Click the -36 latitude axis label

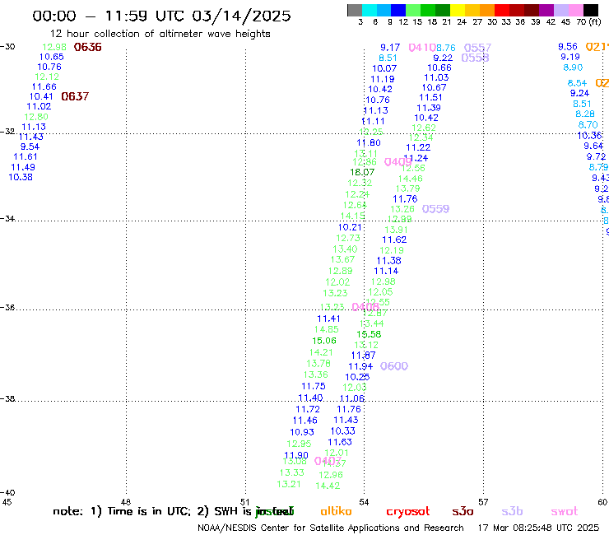7,307
